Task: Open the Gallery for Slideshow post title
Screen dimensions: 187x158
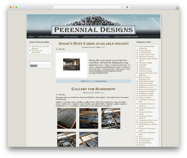Action: 93,89
